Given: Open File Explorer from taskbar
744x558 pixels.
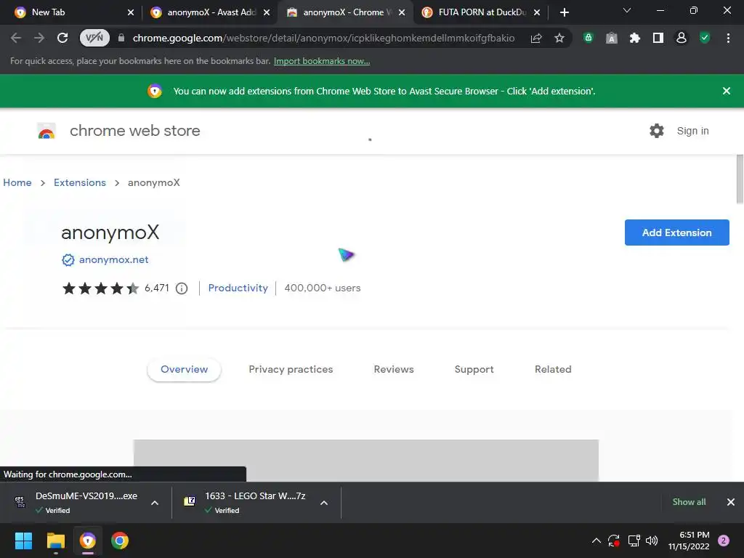Looking at the screenshot, I should point(55,541).
